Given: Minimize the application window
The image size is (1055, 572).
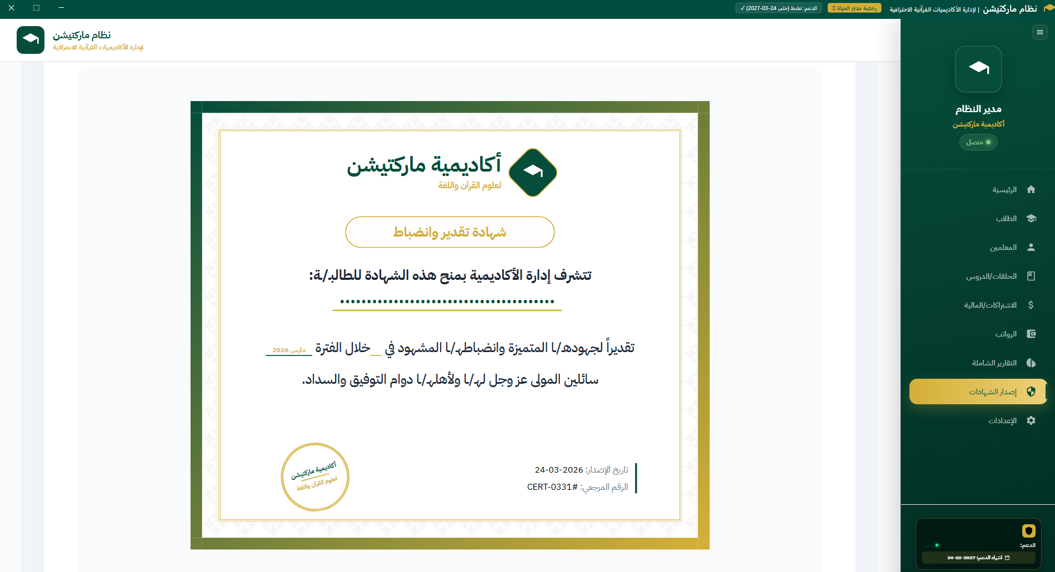Looking at the screenshot, I should pyautogui.click(x=61, y=8).
